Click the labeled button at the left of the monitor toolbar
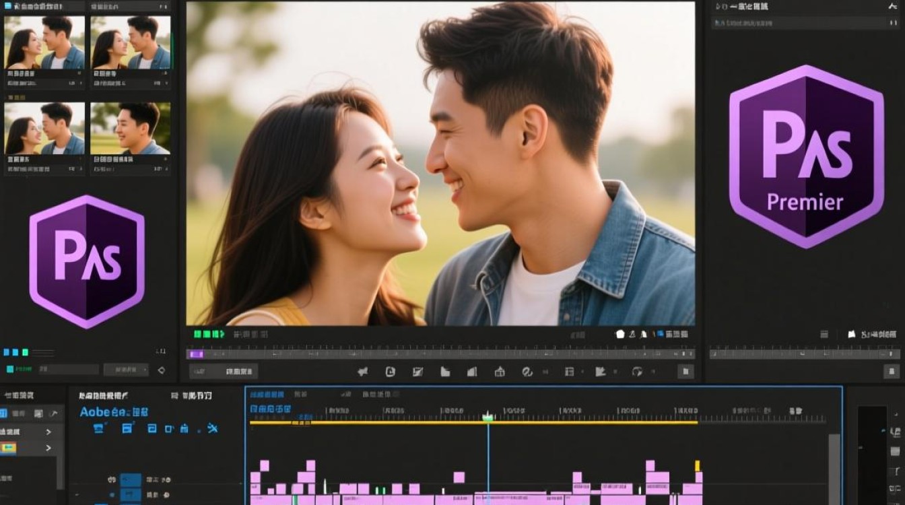The height and width of the screenshot is (505, 905). tap(223, 372)
